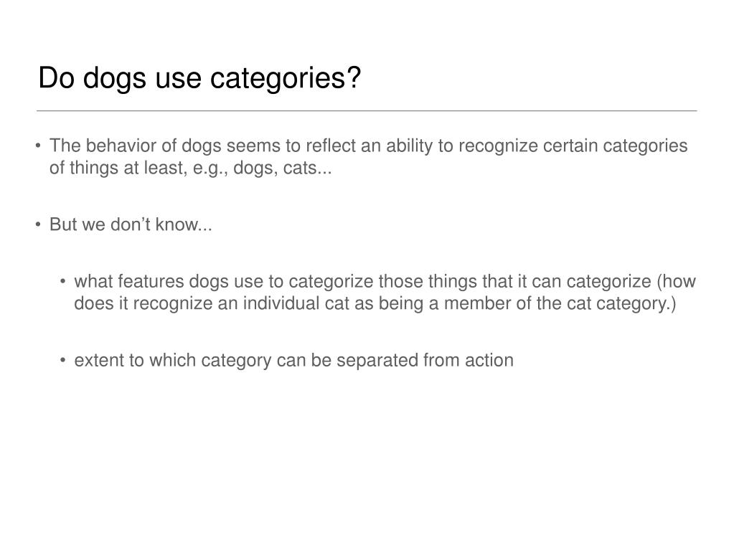Click the bullet marker before 'The behavior'
This screenshot has width=734, height=550.
(x=38, y=146)
